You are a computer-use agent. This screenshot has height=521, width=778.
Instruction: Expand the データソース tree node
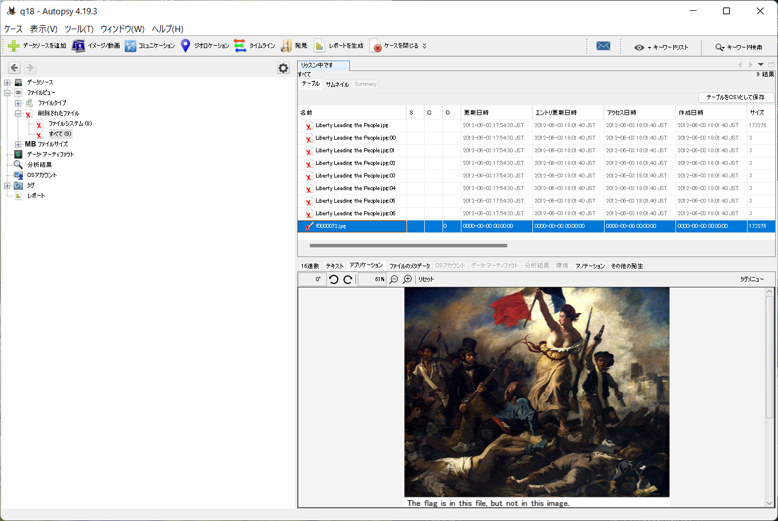click(x=7, y=82)
